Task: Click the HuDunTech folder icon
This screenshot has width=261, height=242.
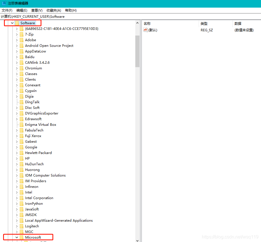Action: click(x=21, y=164)
